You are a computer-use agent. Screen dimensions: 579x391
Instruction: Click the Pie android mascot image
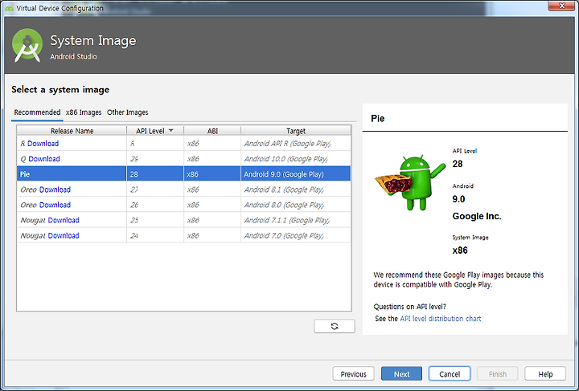click(x=410, y=183)
